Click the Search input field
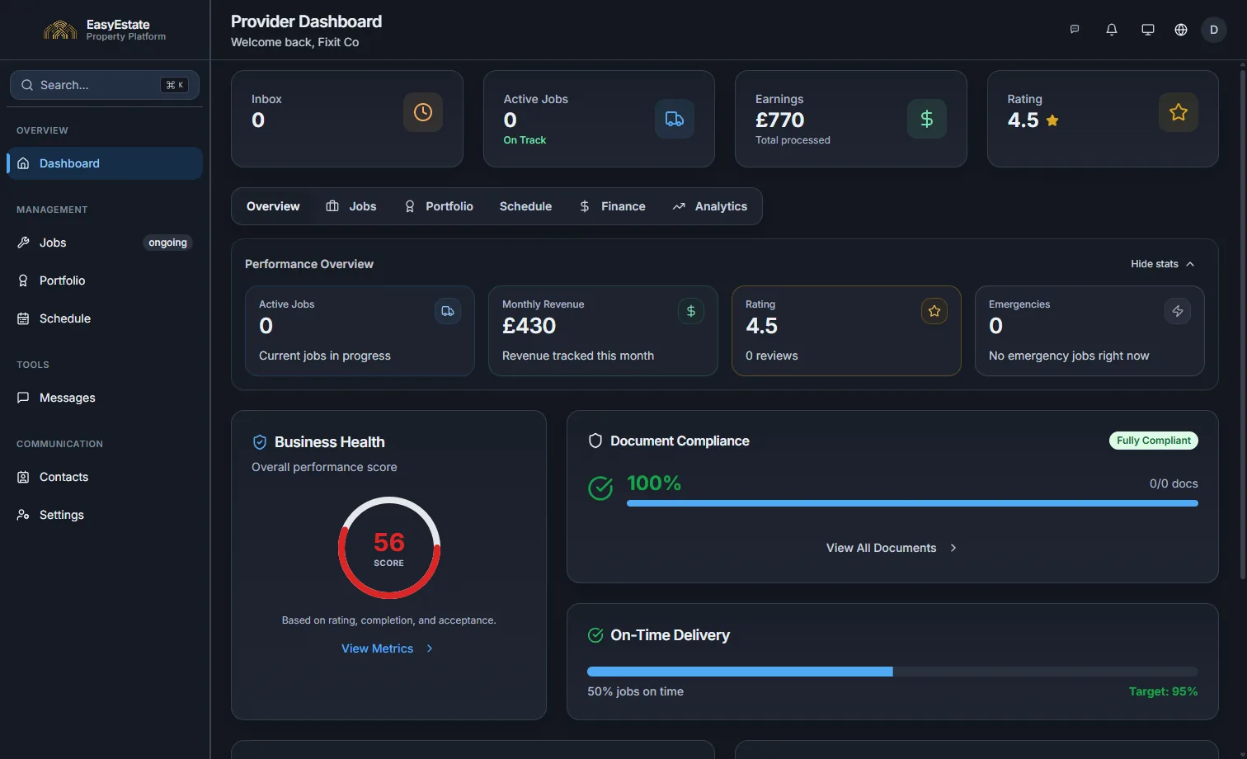The height and width of the screenshot is (759, 1247). [105, 85]
